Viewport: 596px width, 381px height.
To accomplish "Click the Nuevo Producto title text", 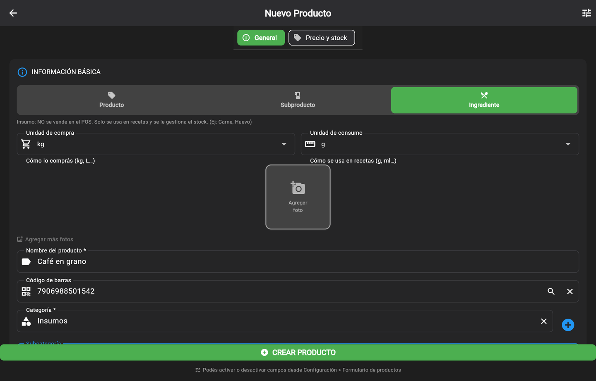I will pyautogui.click(x=298, y=13).
